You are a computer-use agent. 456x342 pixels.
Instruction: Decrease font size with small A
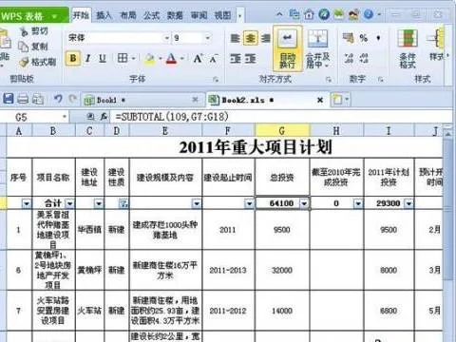(214, 59)
